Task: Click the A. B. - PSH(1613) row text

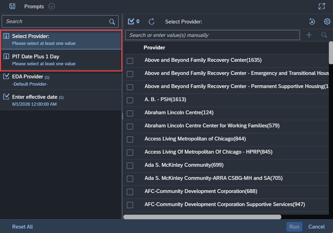Action: click(x=165, y=99)
